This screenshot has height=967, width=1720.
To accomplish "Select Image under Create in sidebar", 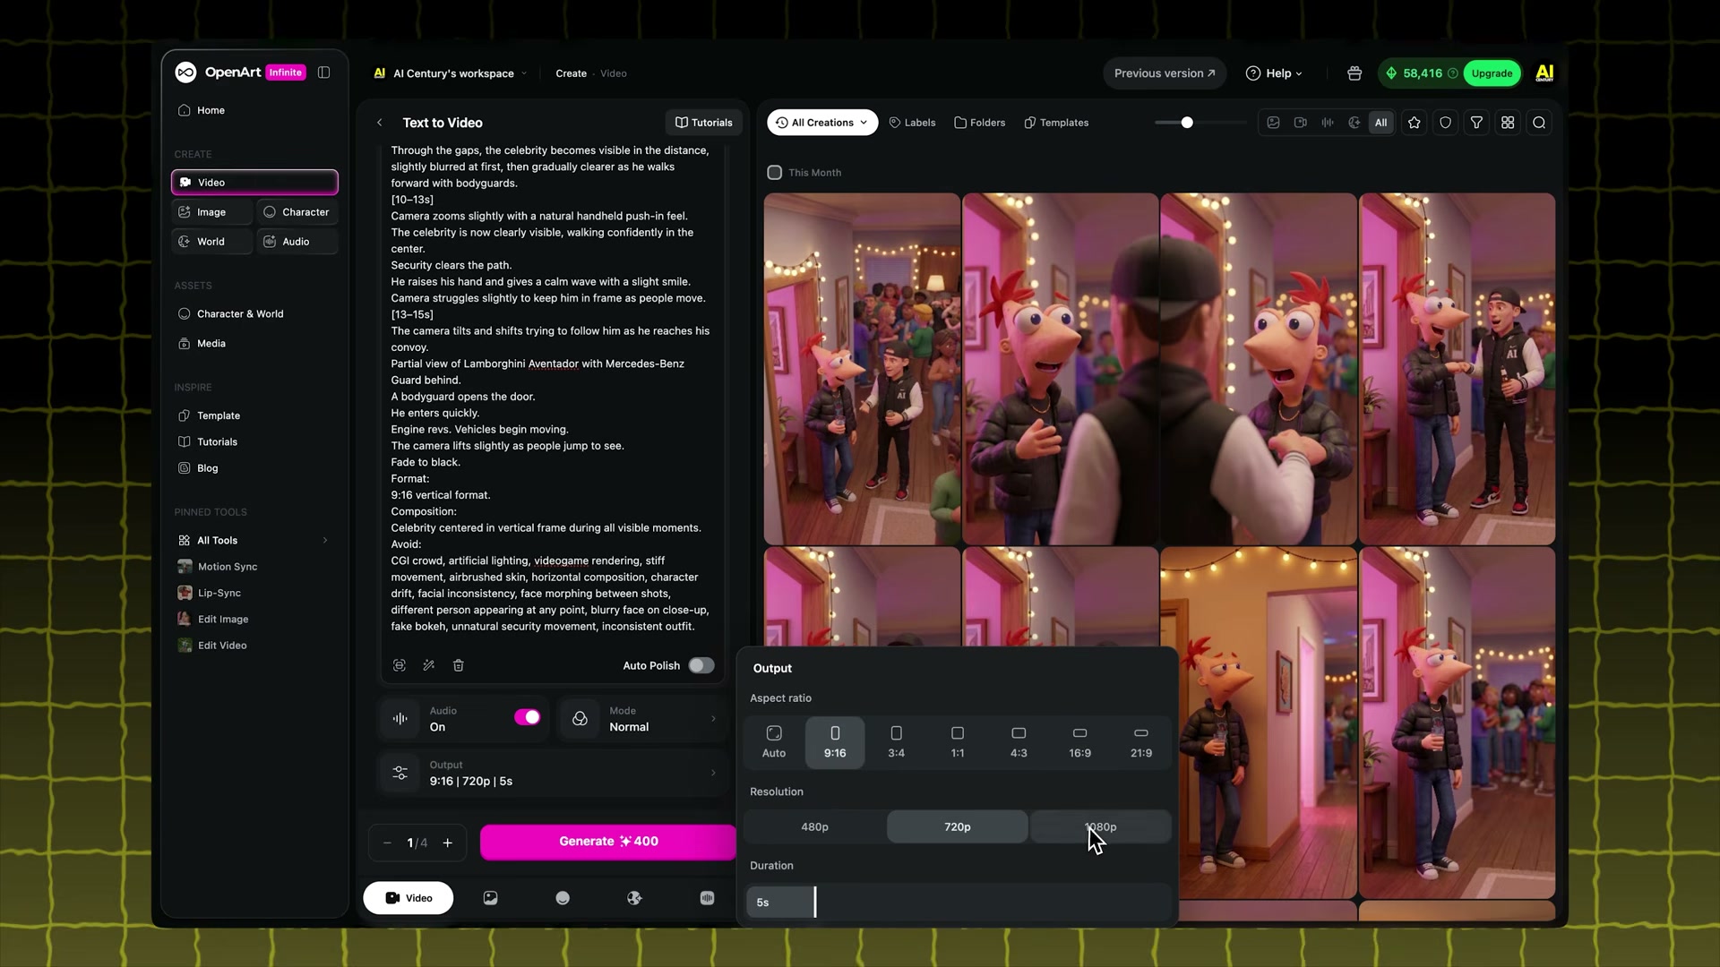I will (212, 212).
